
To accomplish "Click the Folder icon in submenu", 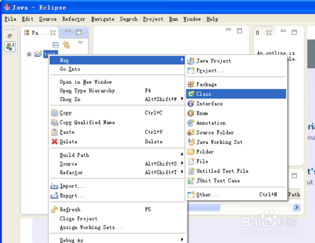I will click(x=191, y=151).
